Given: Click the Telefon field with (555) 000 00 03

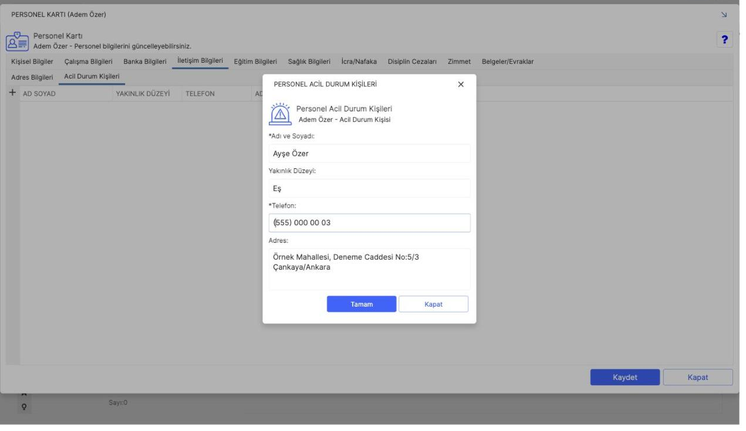Looking at the screenshot, I should [369, 223].
